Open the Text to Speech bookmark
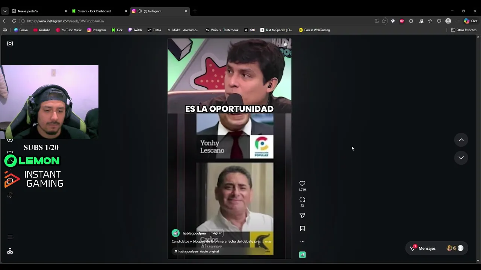This screenshot has height=270, width=481. tap(276, 30)
